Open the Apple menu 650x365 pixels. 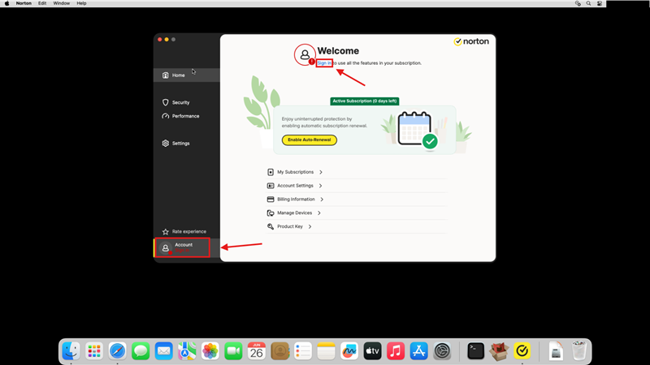tap(7, 3)
